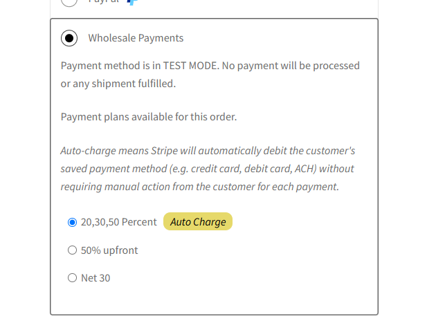Click the 20,30,50 Percent label
Screen dimensions: 436x323
pos(119,222)
